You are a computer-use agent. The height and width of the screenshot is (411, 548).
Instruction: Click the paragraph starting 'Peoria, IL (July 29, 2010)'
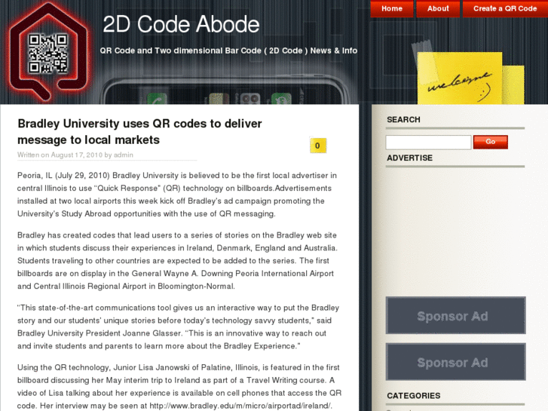pos(177,195)
